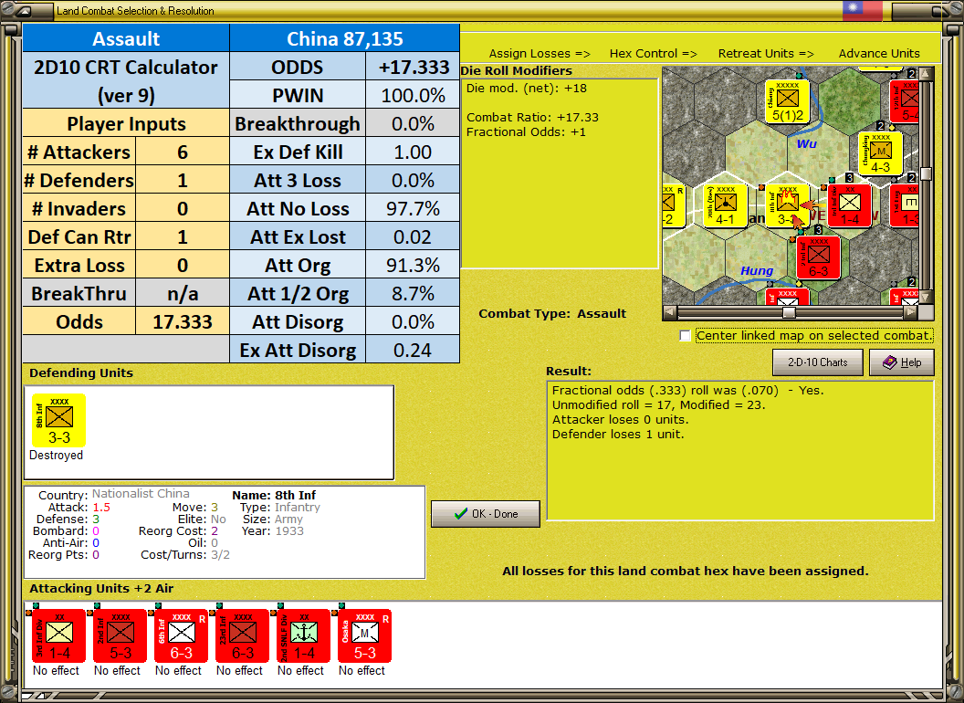This screenshot has height=703, width=964.
Task: Click the "Name: 8th Inf" unit detail
Action: [x=274, y=495]
